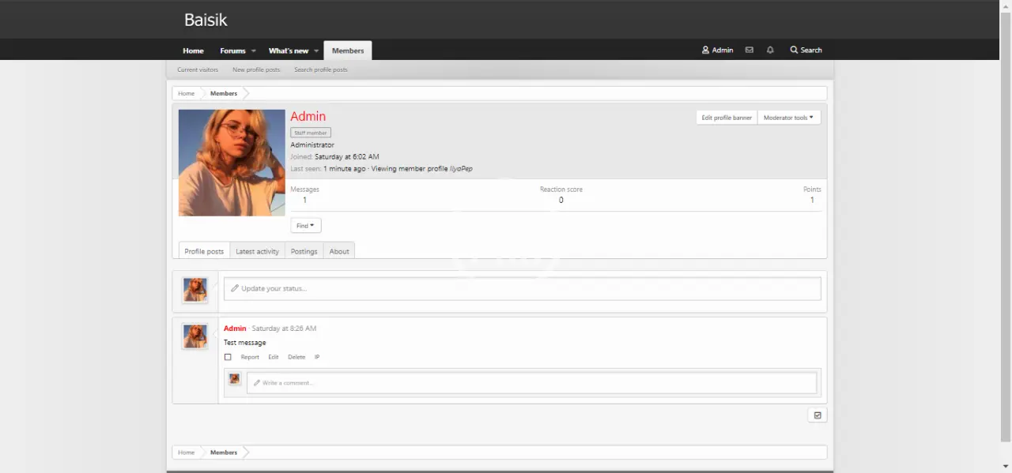Click the Edit profile banner button
Image resolution: width=1012 pixels, height=473 pixels.
[x=727, y=118]
